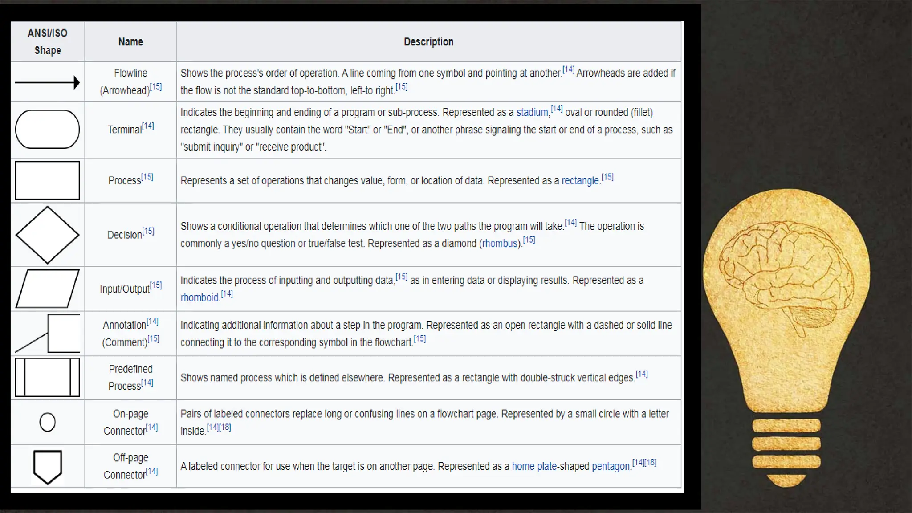Follow the rectangle hyperlink

click(x=580, y=181)
